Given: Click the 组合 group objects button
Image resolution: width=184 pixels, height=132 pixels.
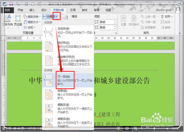Looking at the screenshot, I should [x=167, y=22].
